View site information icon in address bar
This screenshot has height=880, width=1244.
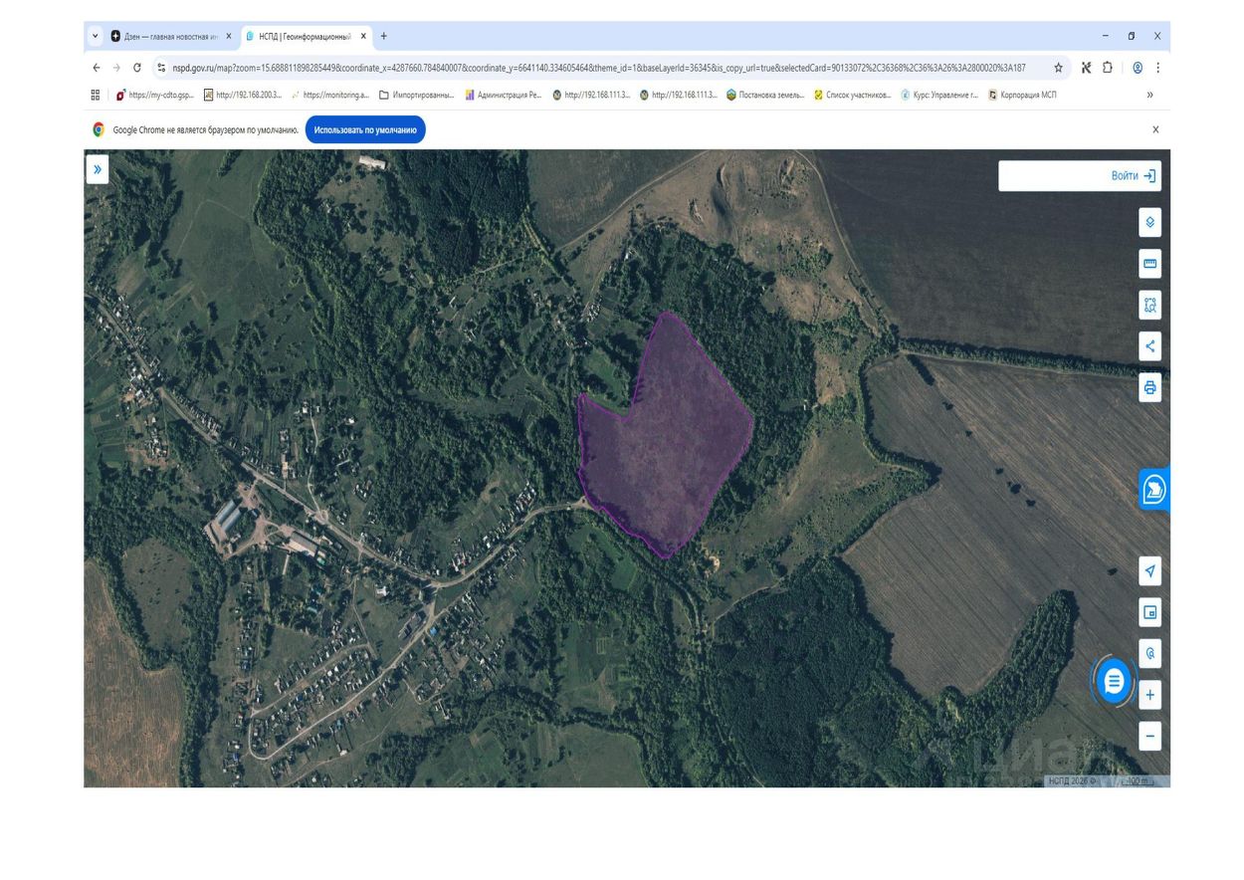point(161,68)
